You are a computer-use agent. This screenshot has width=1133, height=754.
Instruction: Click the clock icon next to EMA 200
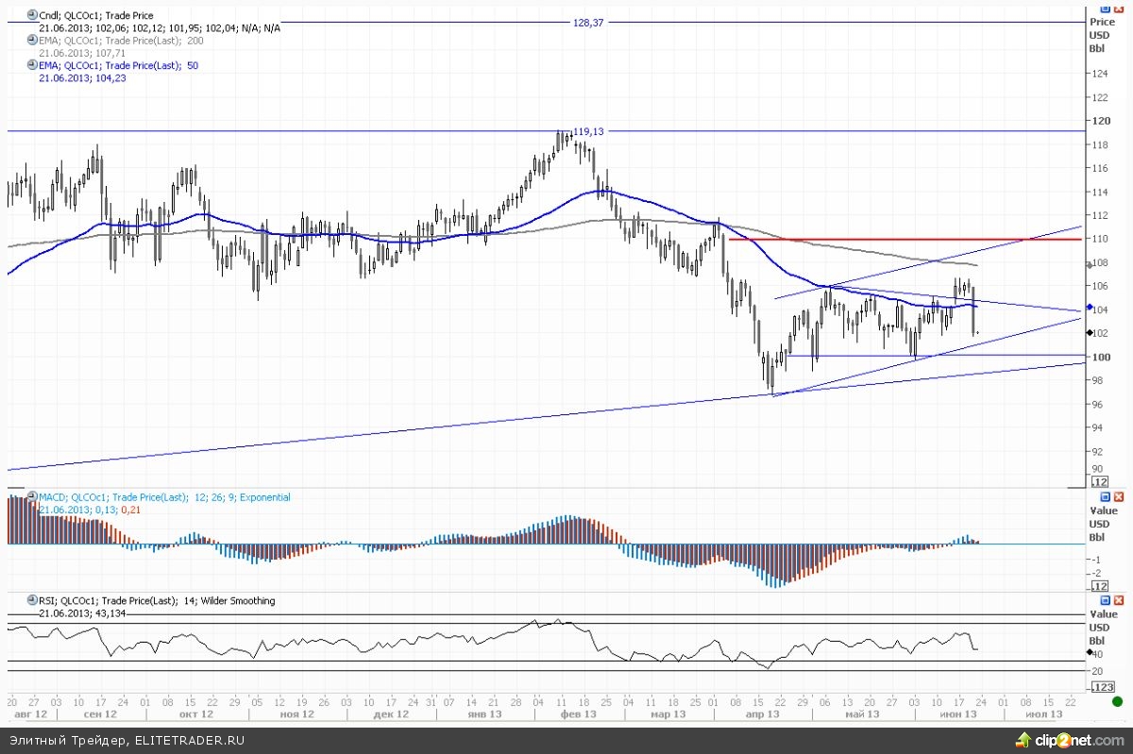click(32, 41)
